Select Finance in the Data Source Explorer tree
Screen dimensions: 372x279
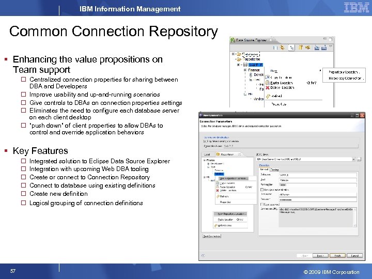[x=254, y=70]
